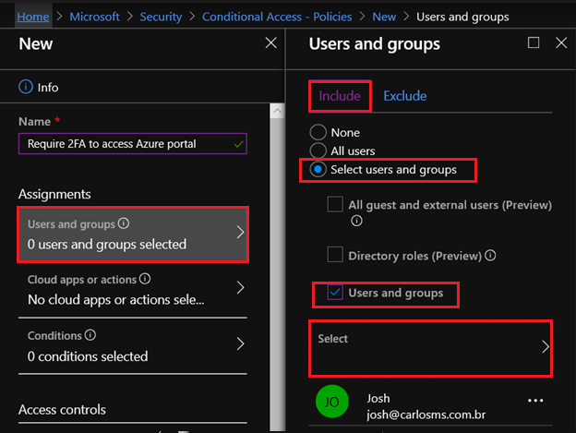Choose the All users radio button
Viewport: 576px width, 433px height.
coord(318,150)
